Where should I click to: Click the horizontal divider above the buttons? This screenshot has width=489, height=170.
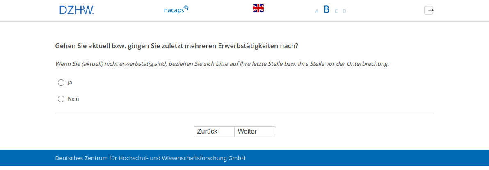244,114
